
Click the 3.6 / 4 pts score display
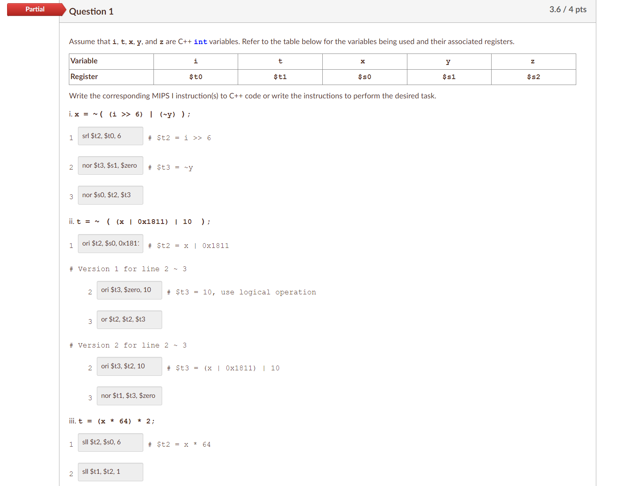(x=568, y=9)
